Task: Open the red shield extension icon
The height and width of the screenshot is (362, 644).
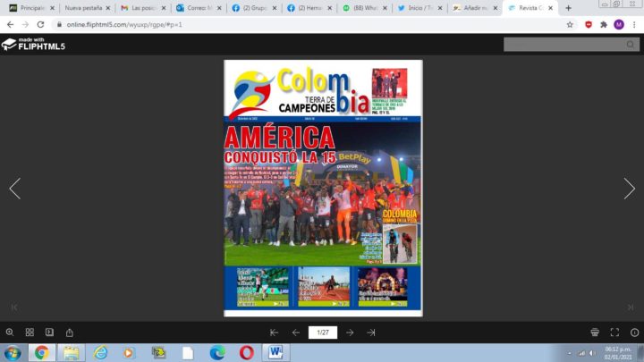Action: (589, 25)
